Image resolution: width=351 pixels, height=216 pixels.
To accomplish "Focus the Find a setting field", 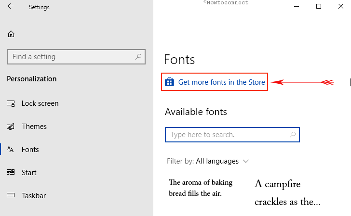I will [76, 57].
